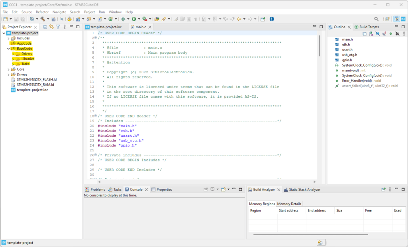Switch to Static Stack Analyzer tab
This screenshot has height=247, width=408.
302,190
